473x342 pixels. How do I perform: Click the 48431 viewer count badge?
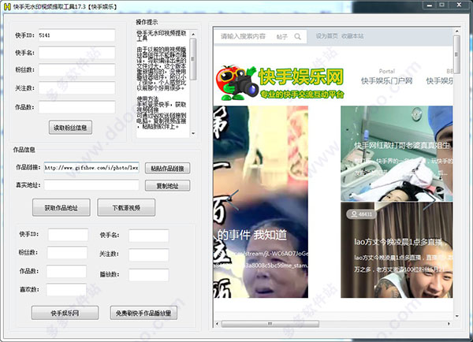(x=361, y=214)
